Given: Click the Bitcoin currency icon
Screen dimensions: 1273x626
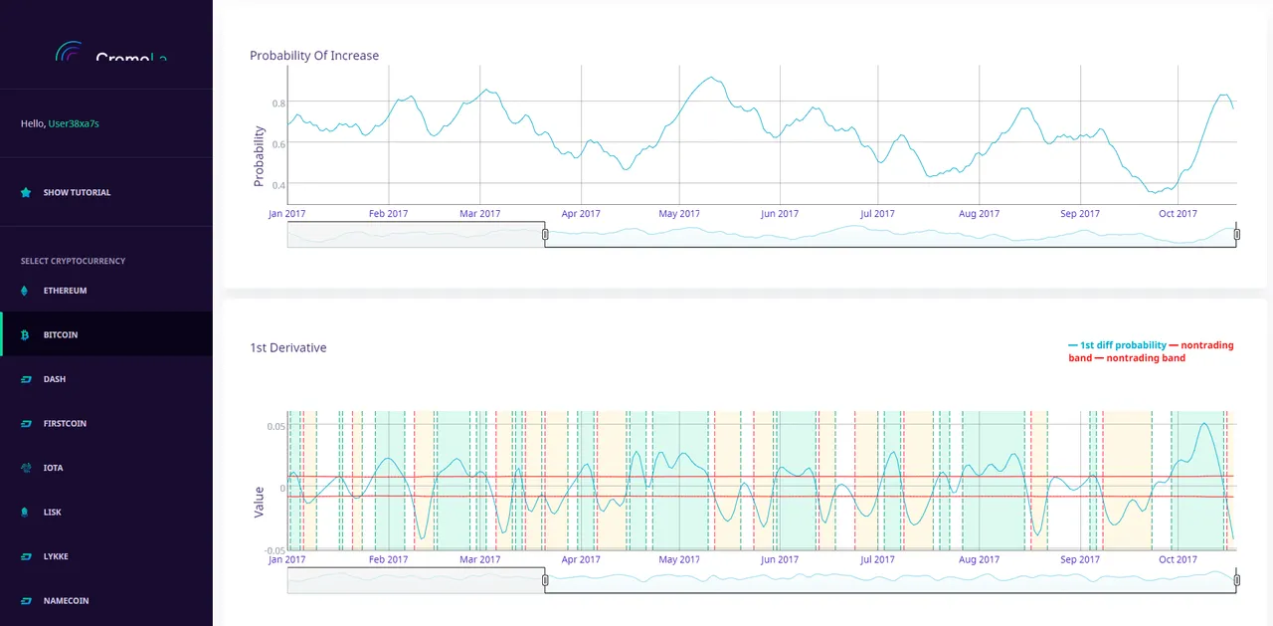Looking at the screenshot, I should (26, 335).
